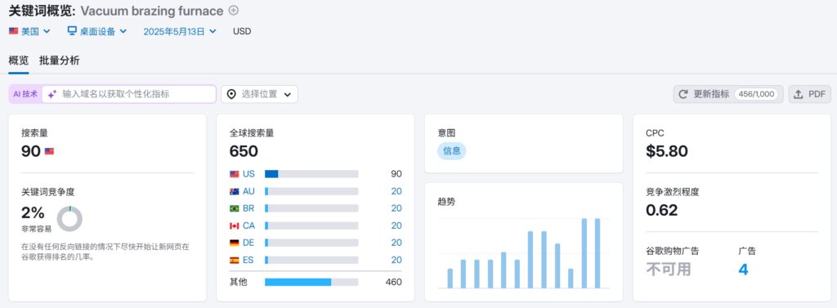Screen dimensions: 837x308
Task: Click the CPC value $5.80
Action: [x=667, y=152]
